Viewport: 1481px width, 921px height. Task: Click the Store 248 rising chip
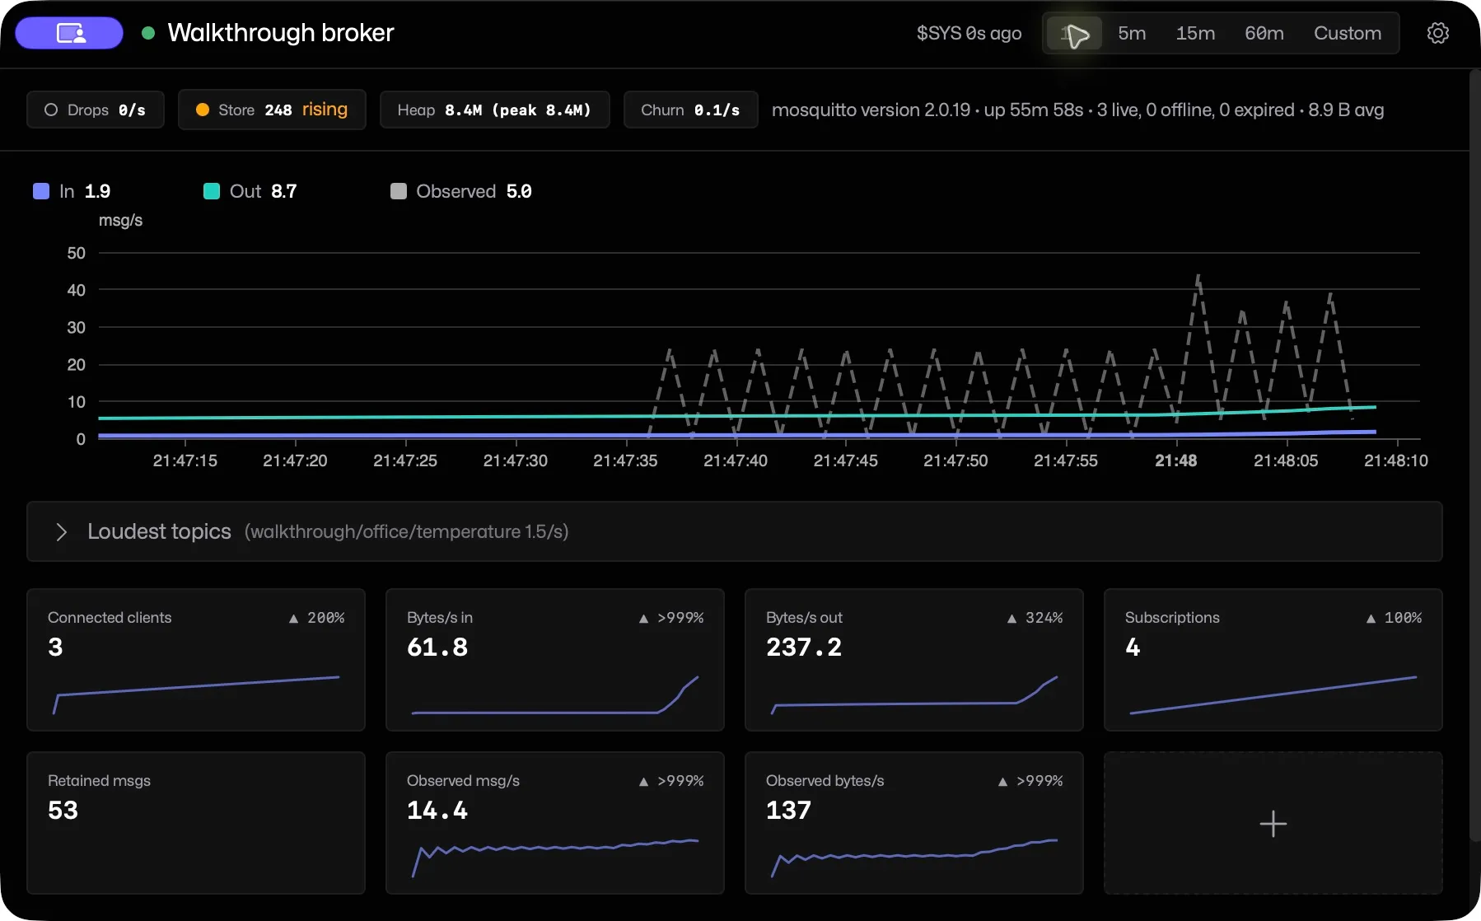tap(272, 110)
